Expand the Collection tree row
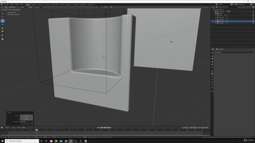 click(x=214, y=12)
